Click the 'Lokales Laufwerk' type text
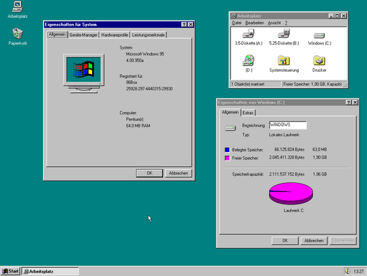This screenshot has height=276, width=367. pos(284,135)
